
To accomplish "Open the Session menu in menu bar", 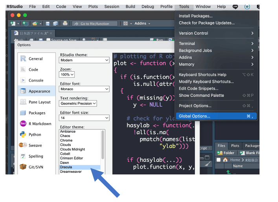I will pyautogui.click(x=112, y=7).
